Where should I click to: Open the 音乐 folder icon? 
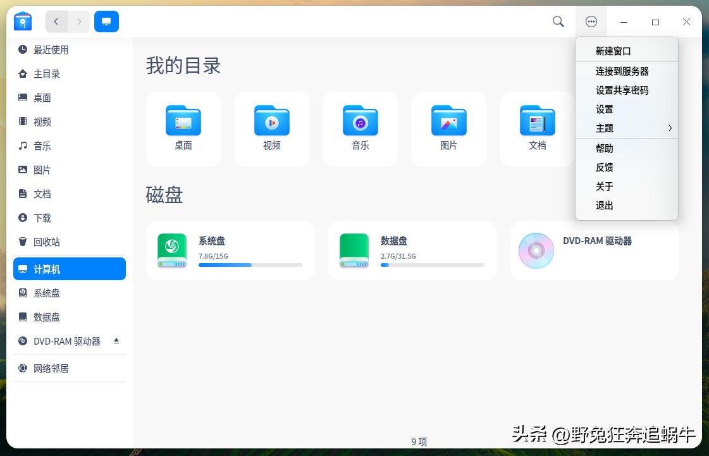point(360,121)
